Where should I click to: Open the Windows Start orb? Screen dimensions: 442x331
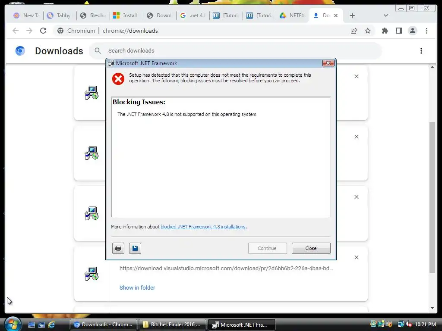(13, 324)
